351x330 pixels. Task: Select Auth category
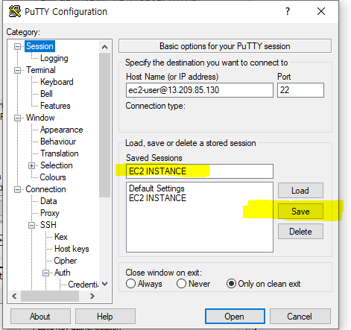click(63, 273)
